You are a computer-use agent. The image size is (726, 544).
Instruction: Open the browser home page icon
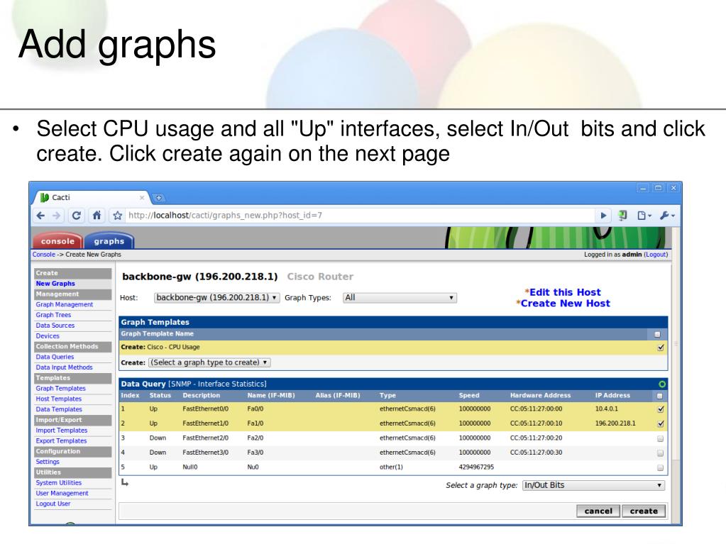click(97, 216)
